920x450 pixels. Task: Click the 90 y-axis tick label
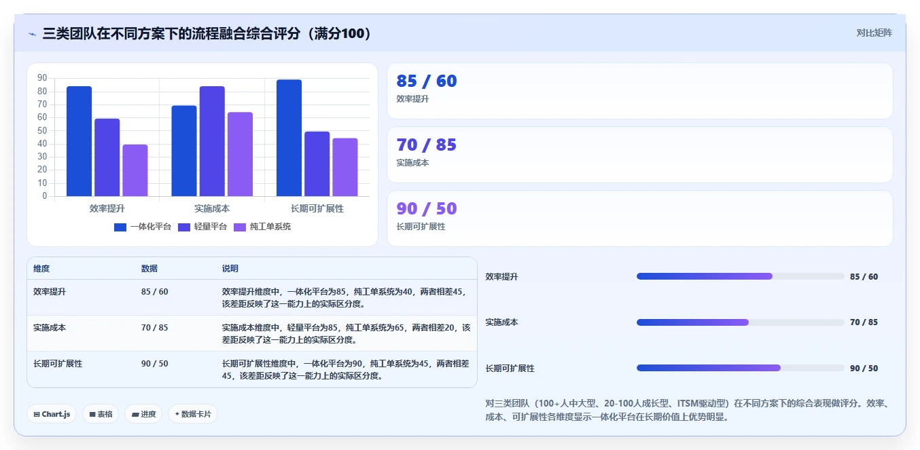[x=42, y=77]
